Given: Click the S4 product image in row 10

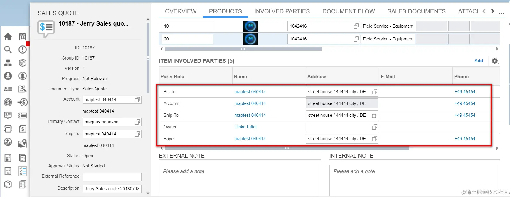Looking at the screenshot, I should 250,26.
